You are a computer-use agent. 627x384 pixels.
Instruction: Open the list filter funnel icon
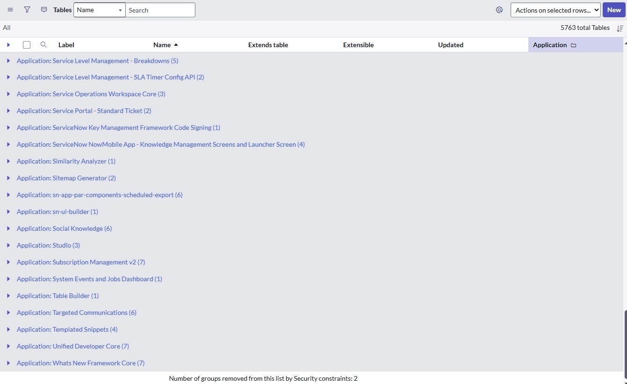point(27,9)
